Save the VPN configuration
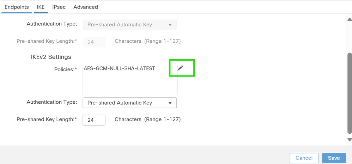The width and height of the screenshot is (352, 164). point(334,158)
